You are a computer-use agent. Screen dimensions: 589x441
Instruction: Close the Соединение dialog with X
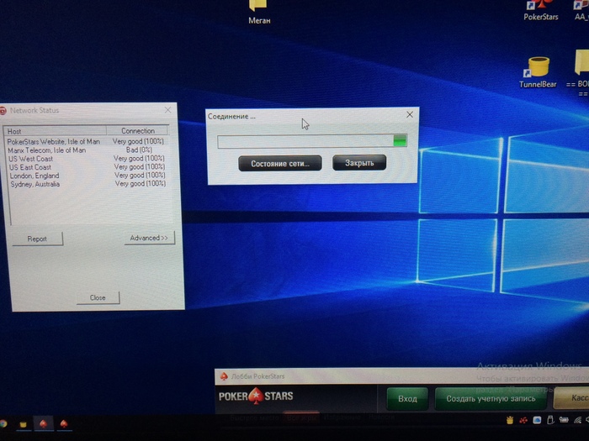[410, 115]
